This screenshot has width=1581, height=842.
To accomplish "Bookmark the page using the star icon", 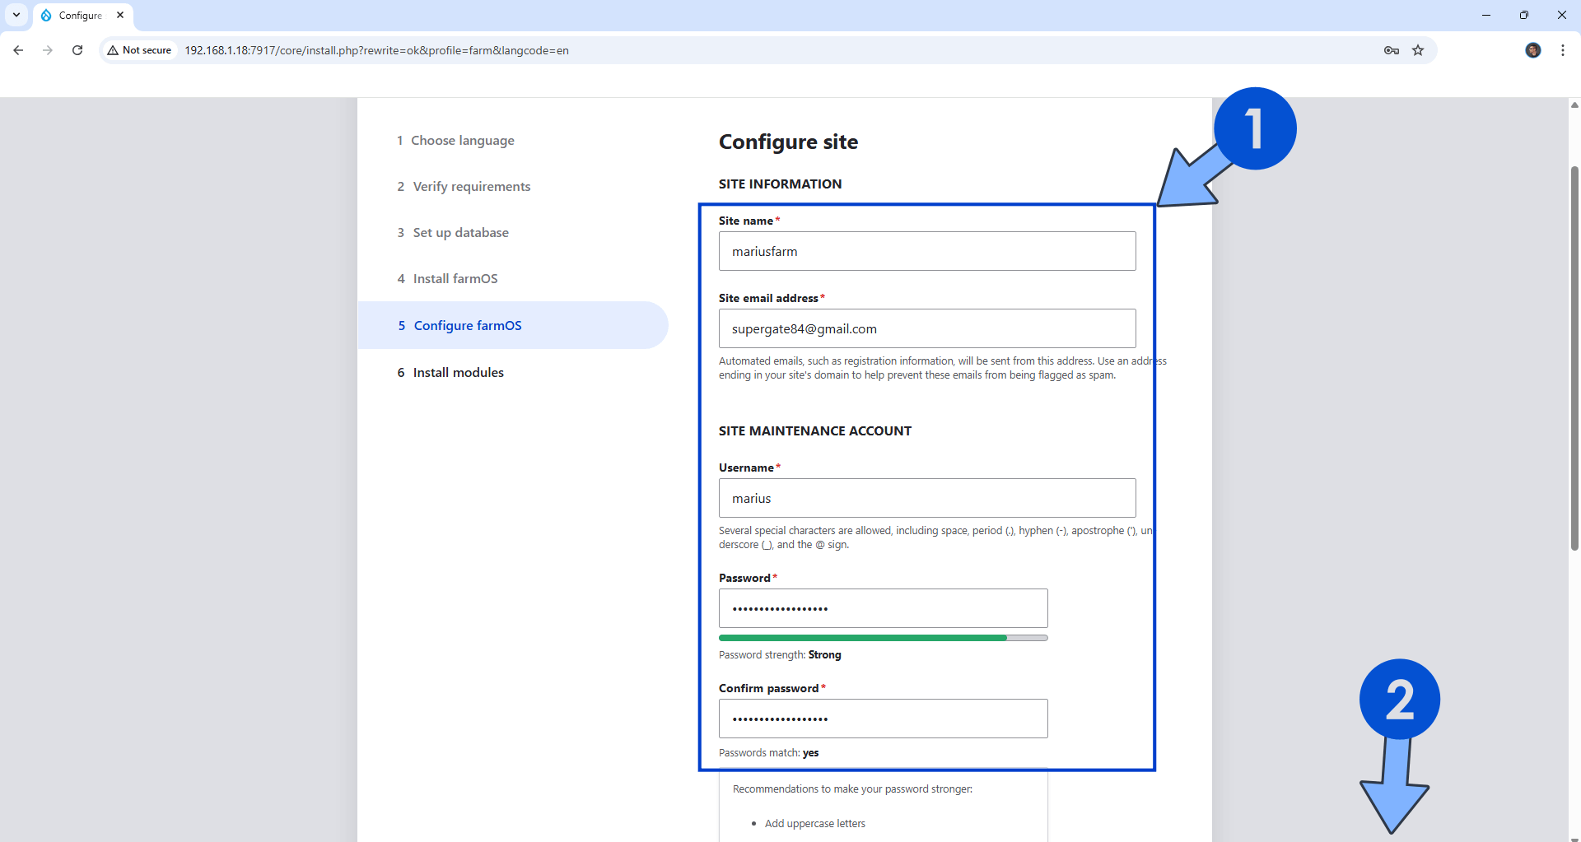I will coord(1418,50).
